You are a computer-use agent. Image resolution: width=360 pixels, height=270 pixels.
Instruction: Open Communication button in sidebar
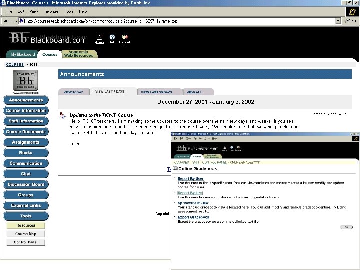[26, 163]
